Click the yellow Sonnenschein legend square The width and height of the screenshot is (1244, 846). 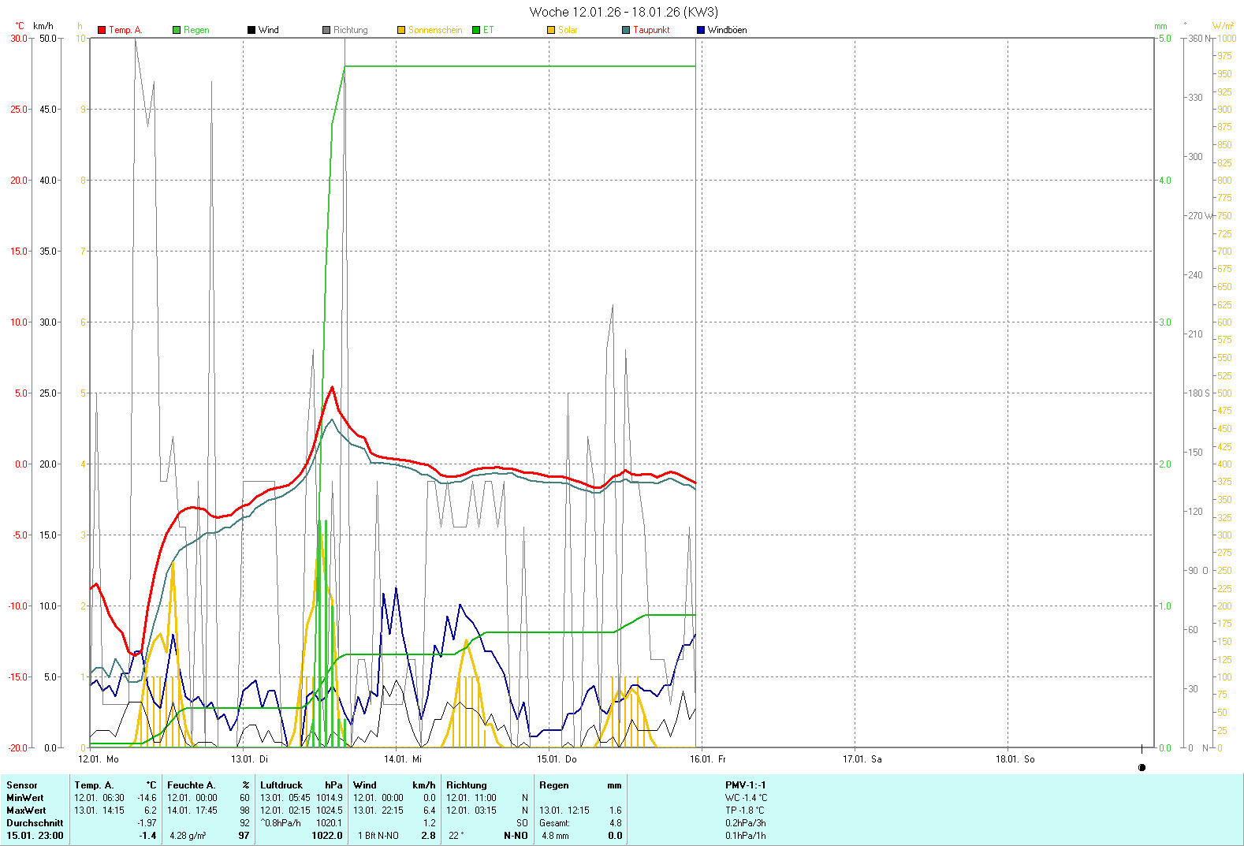click(x=401, y=30)
